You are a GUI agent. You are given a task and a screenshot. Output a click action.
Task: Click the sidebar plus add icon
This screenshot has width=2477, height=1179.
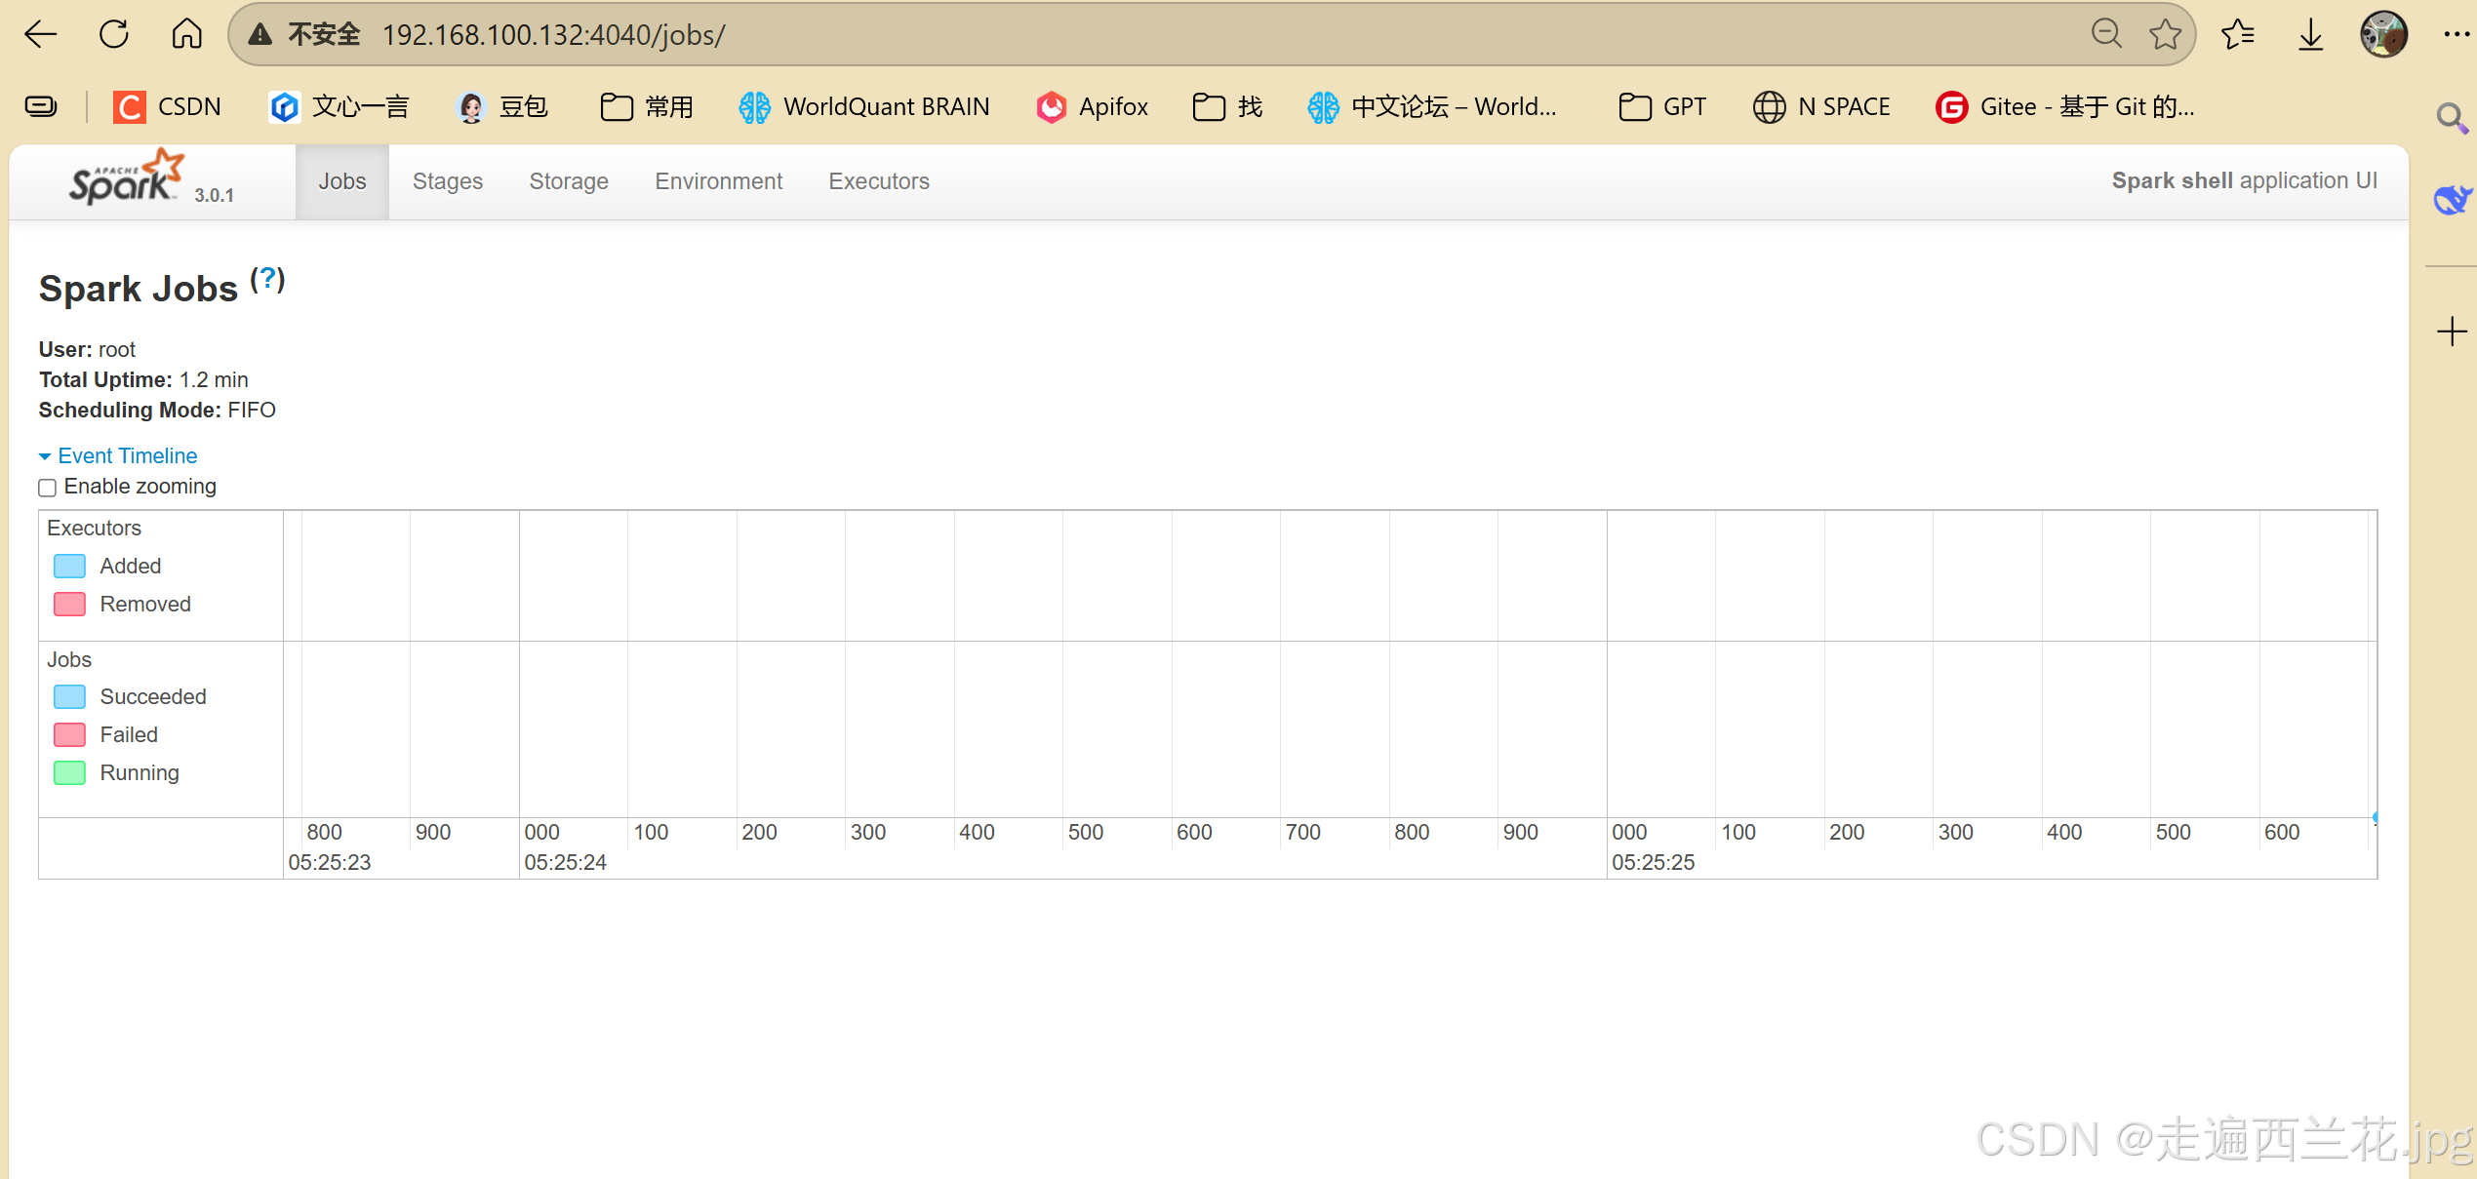tap(2451, 333)
